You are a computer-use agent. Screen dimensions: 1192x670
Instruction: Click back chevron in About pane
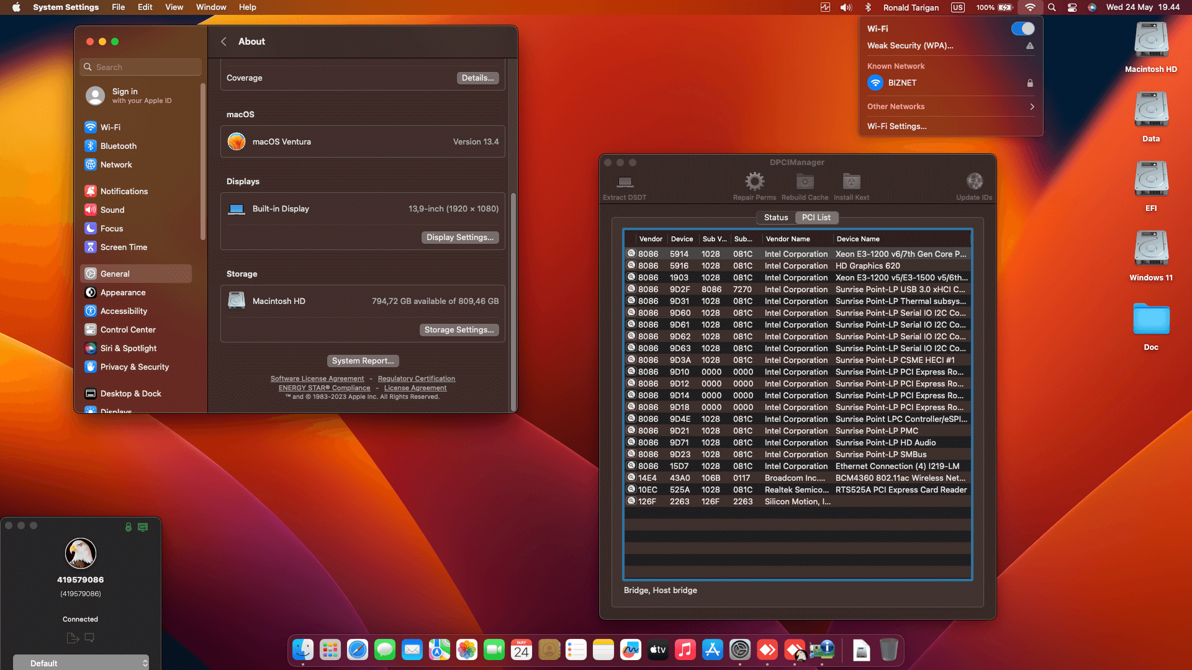pos(223,42)
